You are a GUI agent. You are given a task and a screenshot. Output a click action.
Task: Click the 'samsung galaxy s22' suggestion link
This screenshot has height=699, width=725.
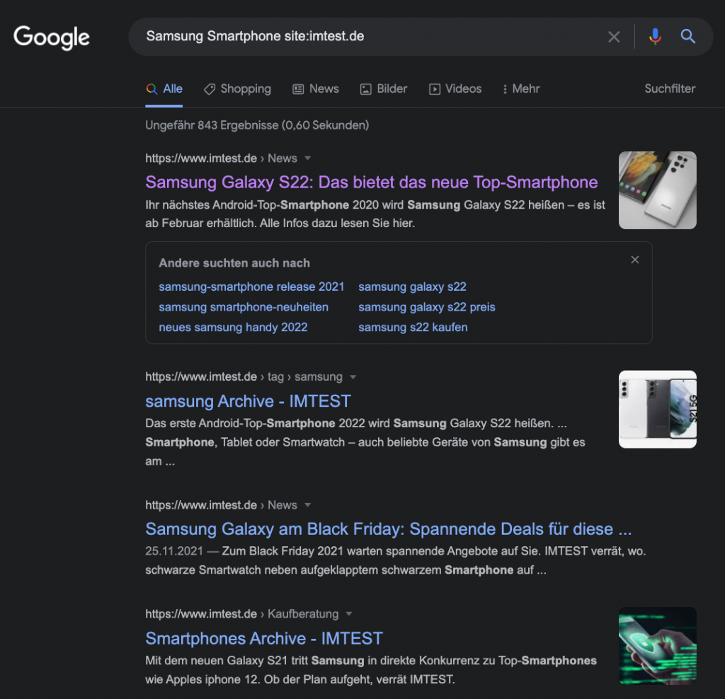pyautogui.click(x=413, y=287)
